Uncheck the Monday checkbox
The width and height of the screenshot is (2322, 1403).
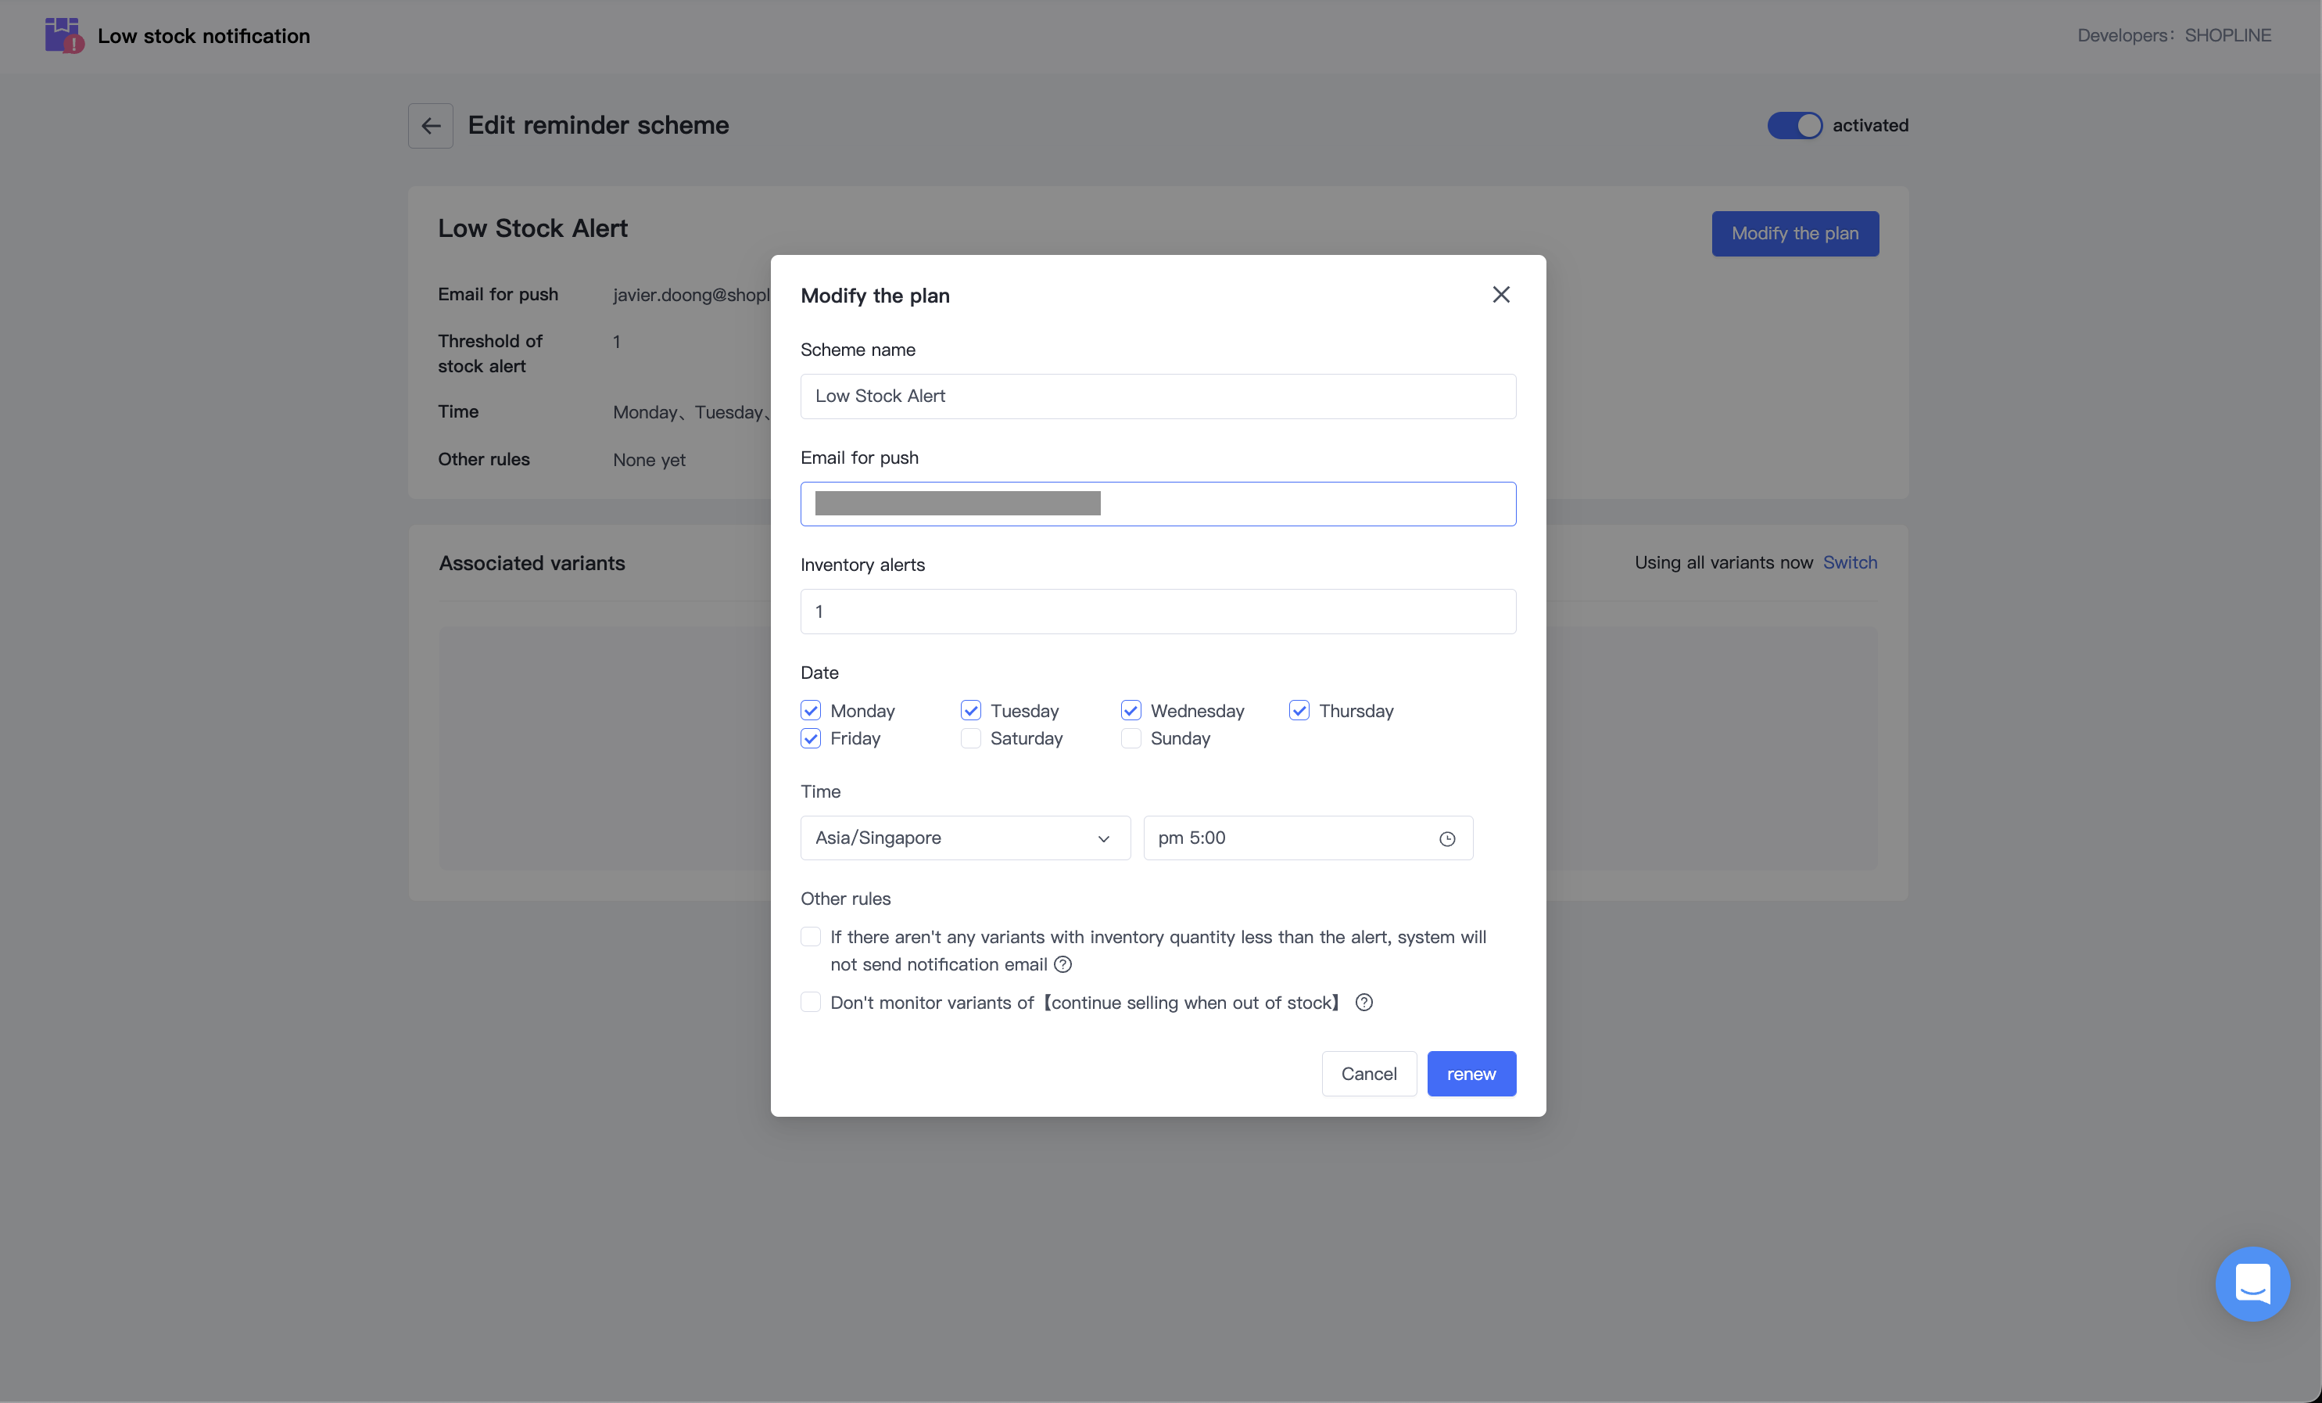(x=811, y=710)
